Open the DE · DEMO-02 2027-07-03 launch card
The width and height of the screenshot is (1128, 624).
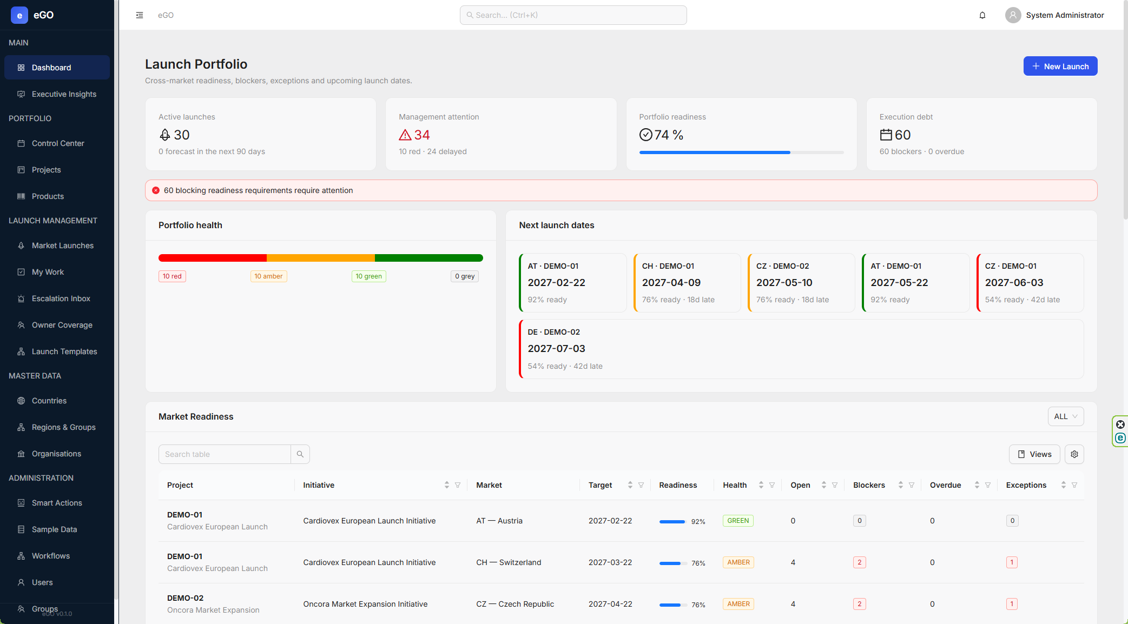tap(801, 349)
